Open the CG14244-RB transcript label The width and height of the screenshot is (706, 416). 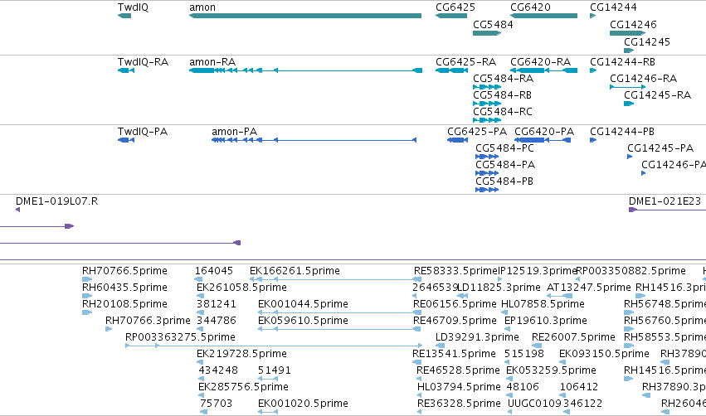tap(622, 61)
